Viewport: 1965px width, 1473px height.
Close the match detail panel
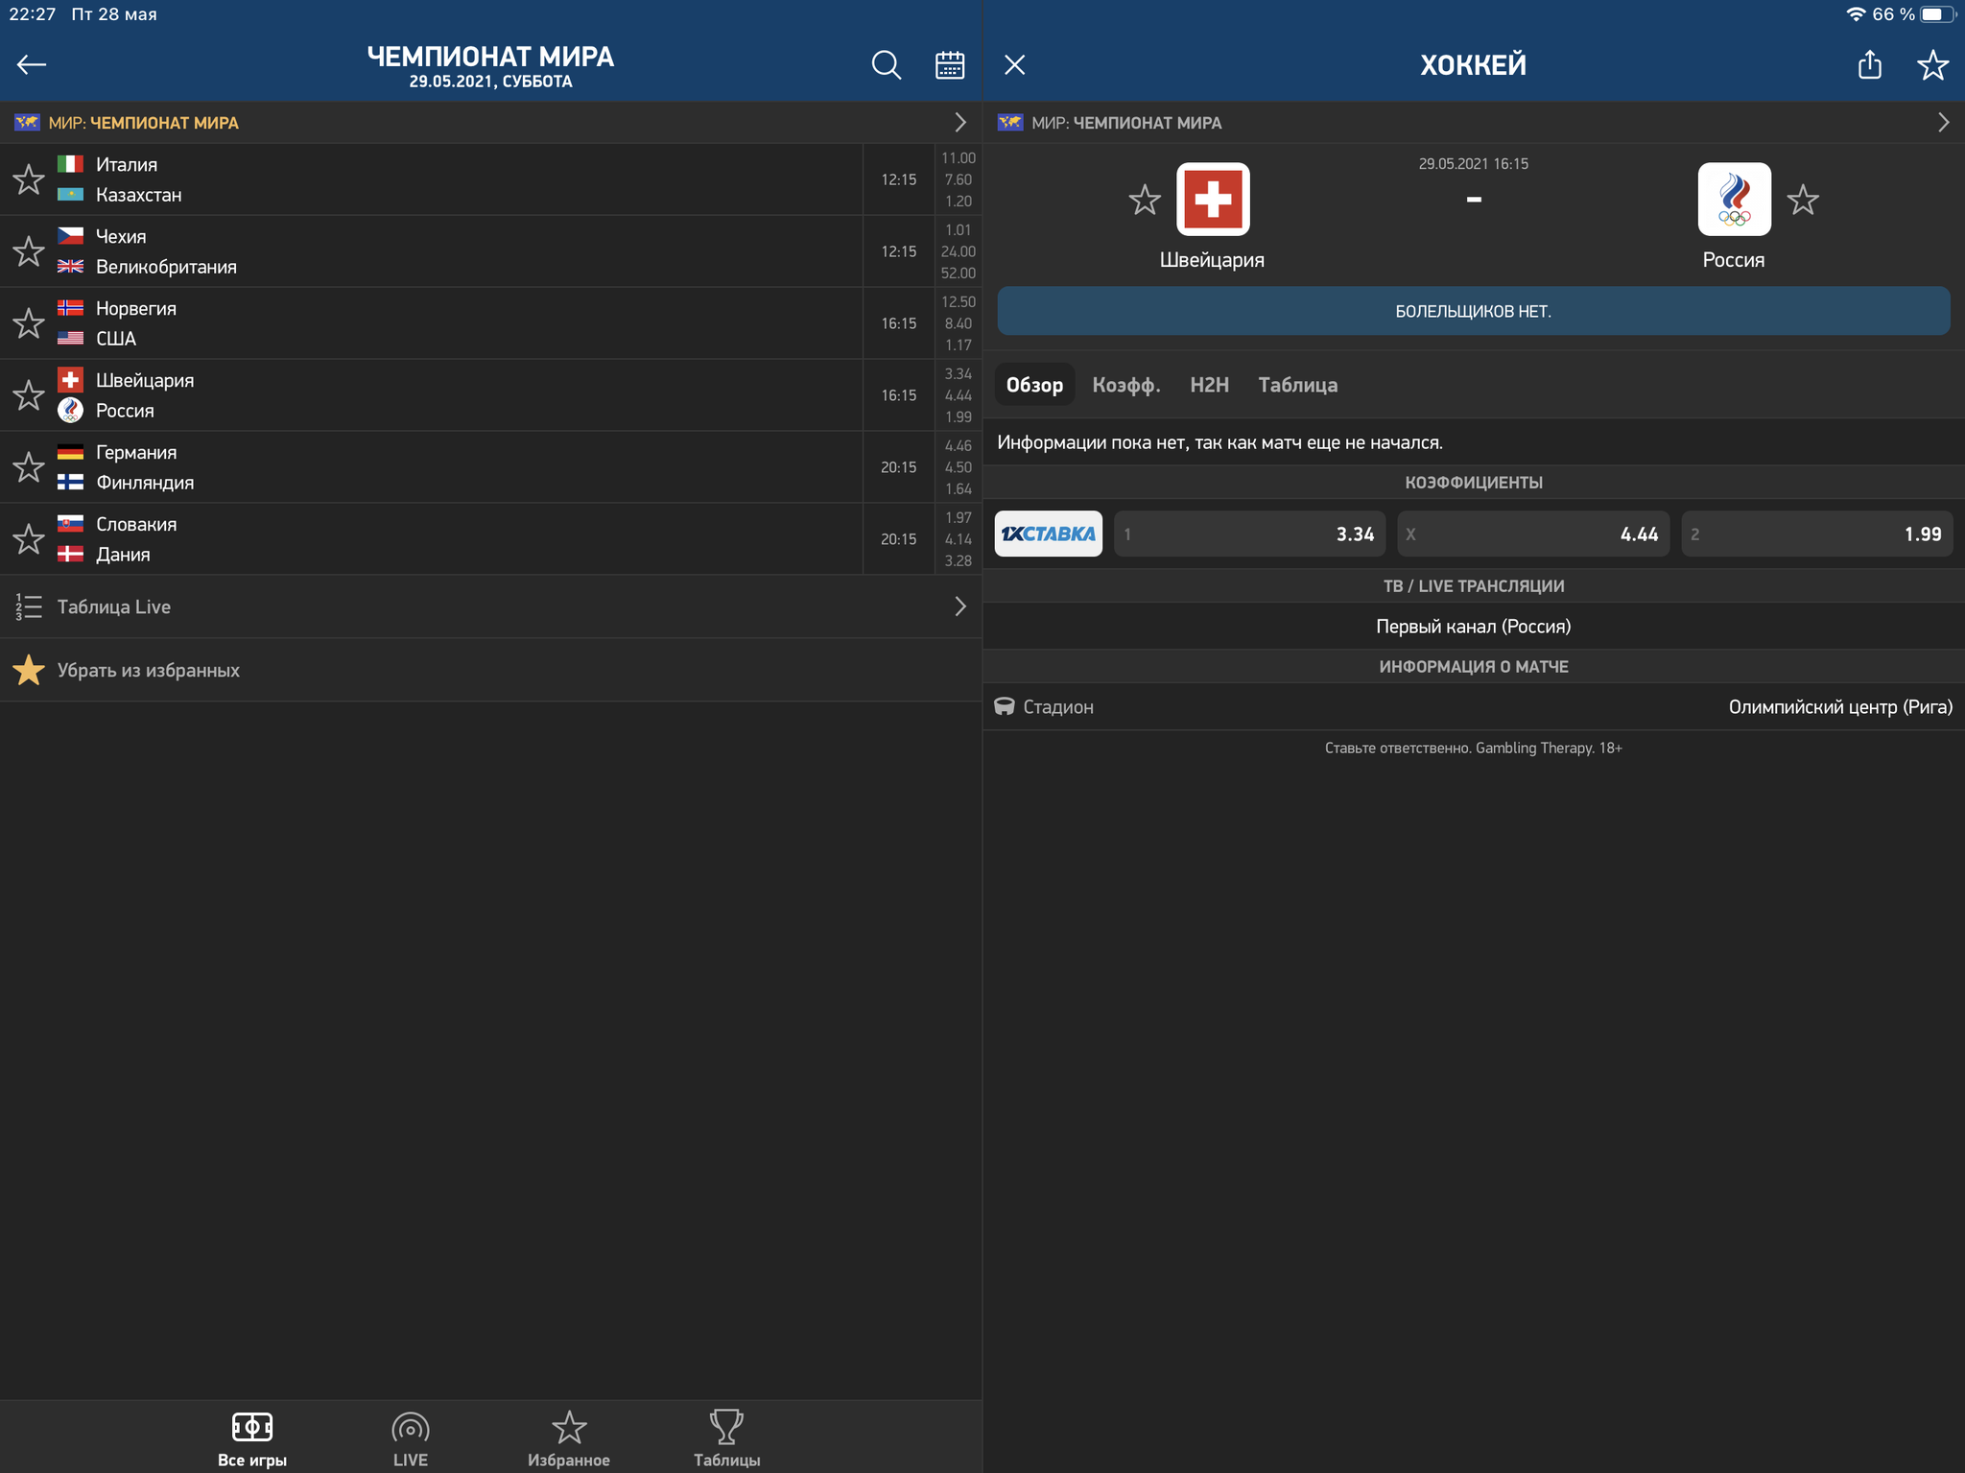tap(1014, 65)
